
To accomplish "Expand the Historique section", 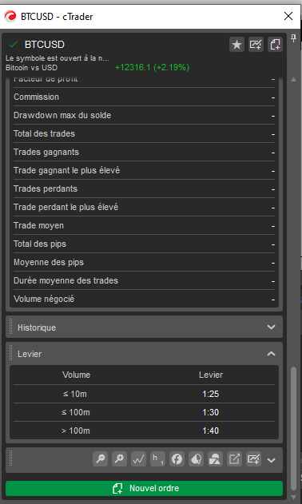I will click(144, 327).
